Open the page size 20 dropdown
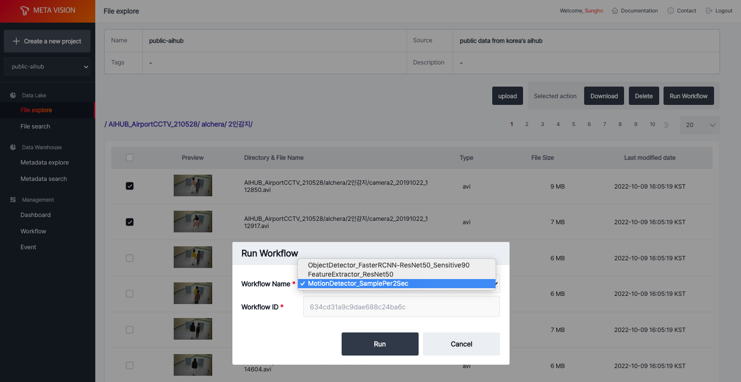Viewport: 741px width, 382px height. [x=700, y=125]
